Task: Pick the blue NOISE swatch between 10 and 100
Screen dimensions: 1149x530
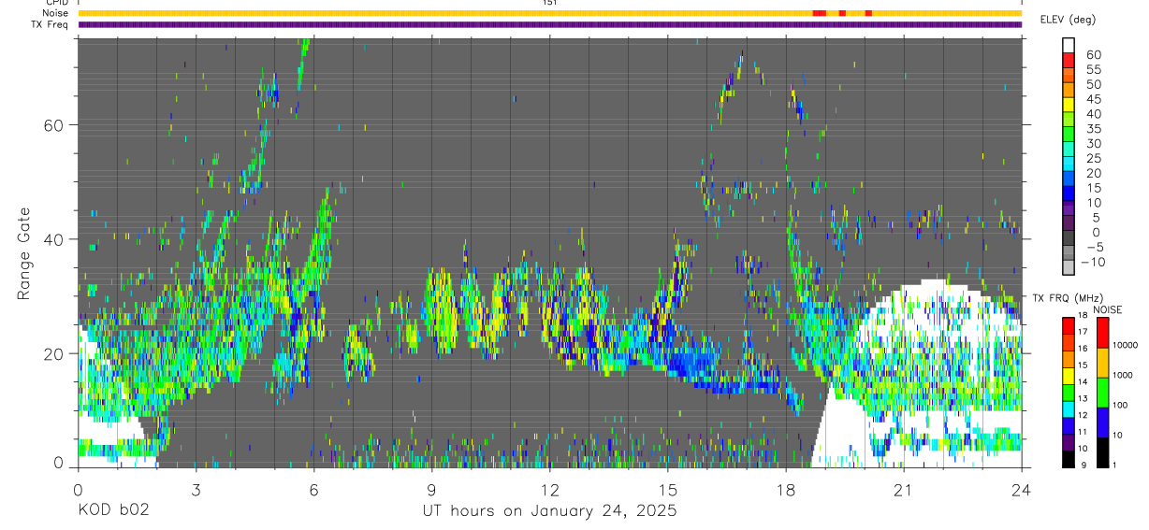Action: (x=1103, y=422)
